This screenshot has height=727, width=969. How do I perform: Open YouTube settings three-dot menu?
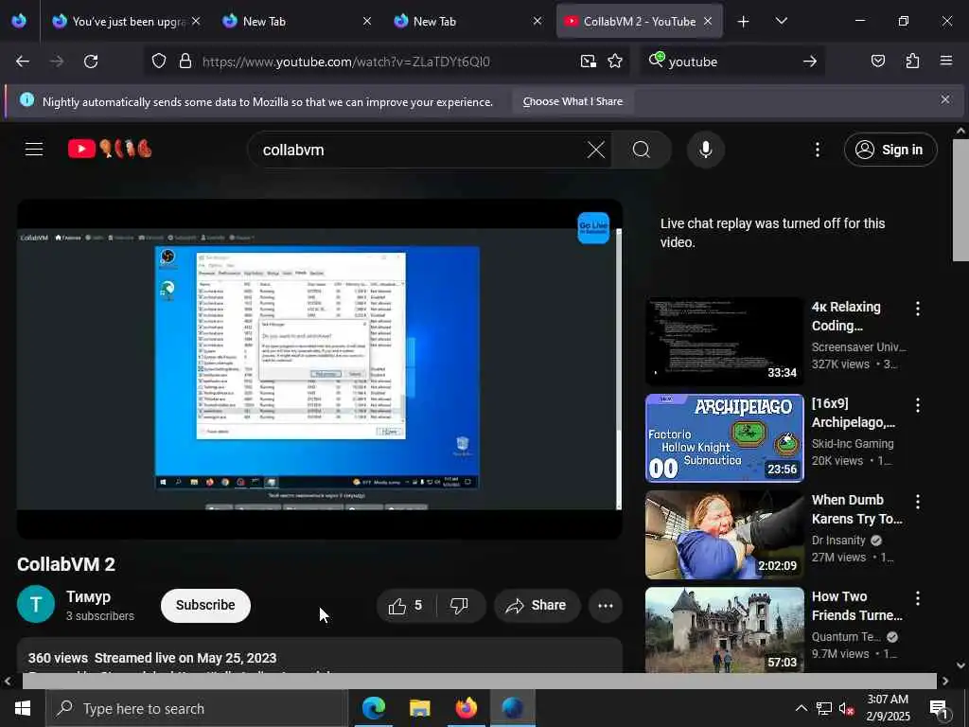[x=817, y=150]
